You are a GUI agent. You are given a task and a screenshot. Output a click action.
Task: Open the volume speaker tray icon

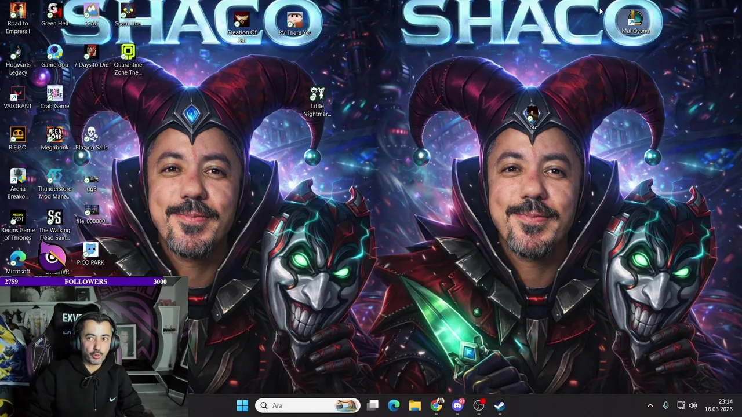pyautogui.click(x=693, y=405)
